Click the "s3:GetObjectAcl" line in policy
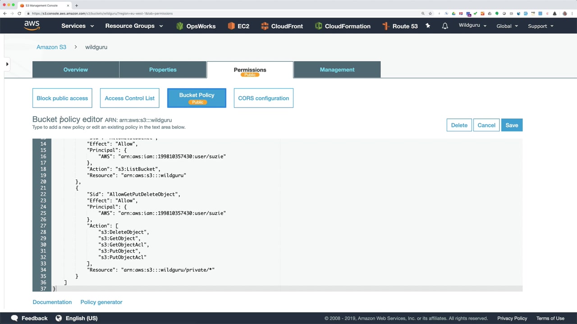This screenshot has width=577, height=324. 124,245
